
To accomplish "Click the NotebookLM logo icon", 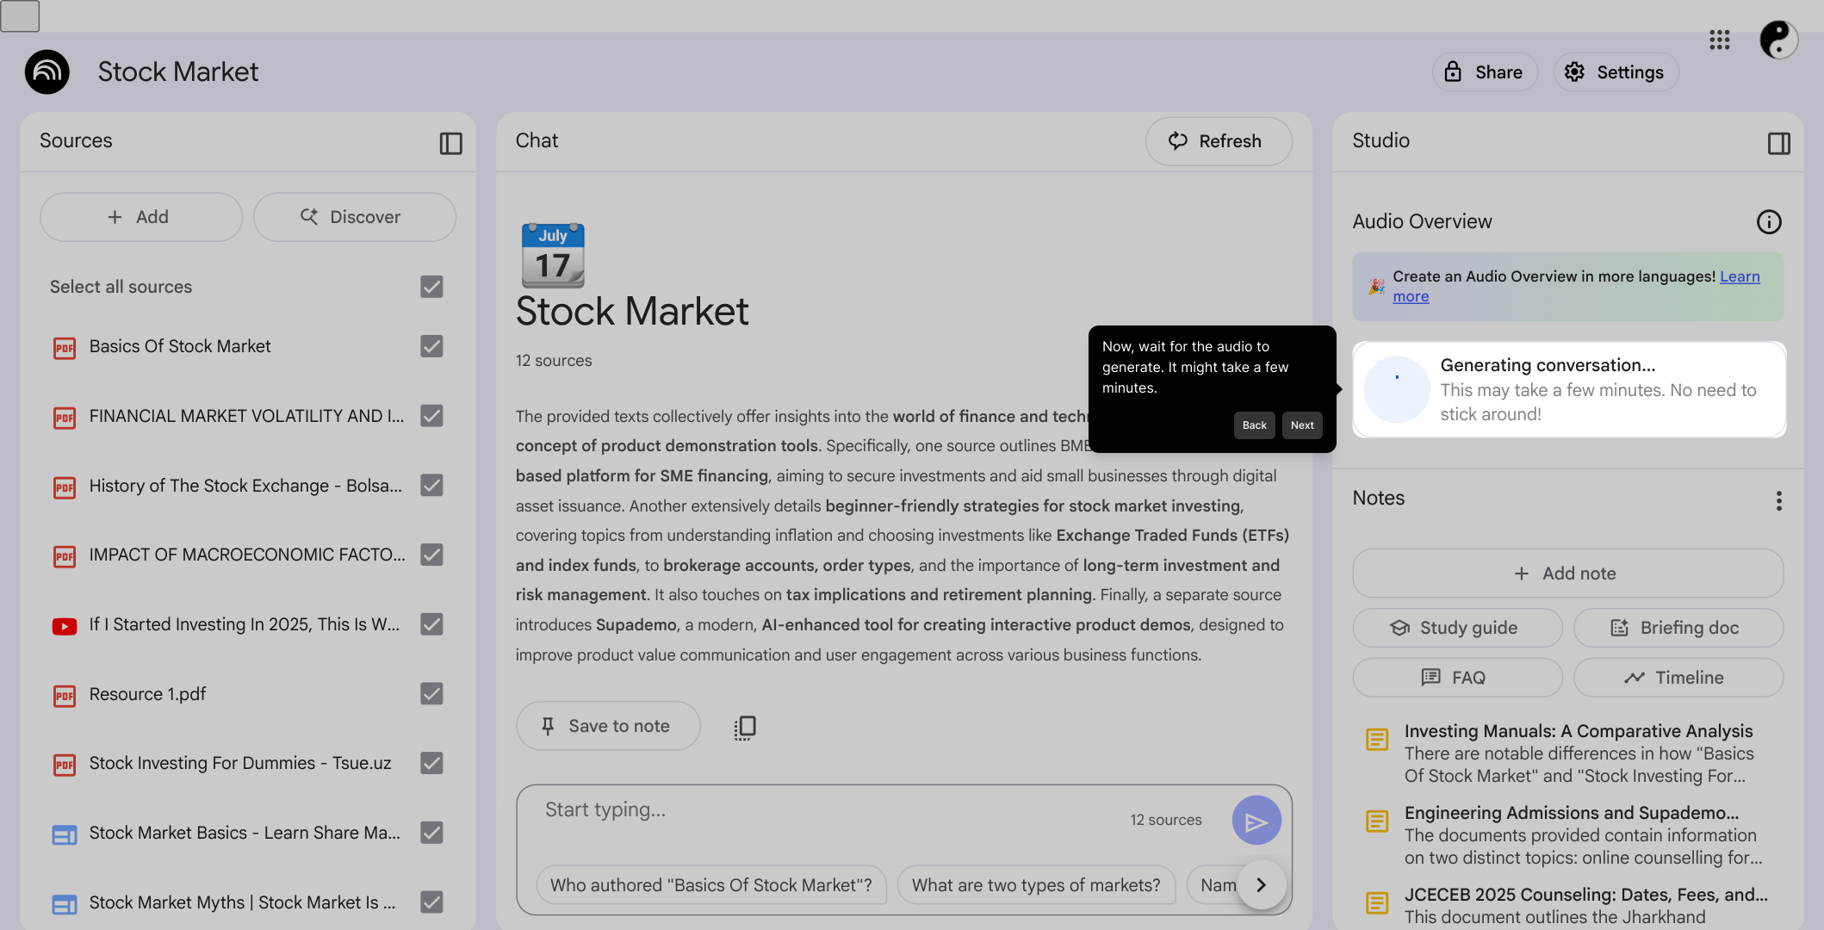I will [x=47, y=72].
